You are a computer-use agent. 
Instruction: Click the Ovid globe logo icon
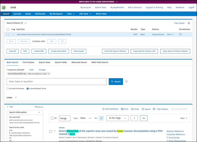click(x=4, y=8)
